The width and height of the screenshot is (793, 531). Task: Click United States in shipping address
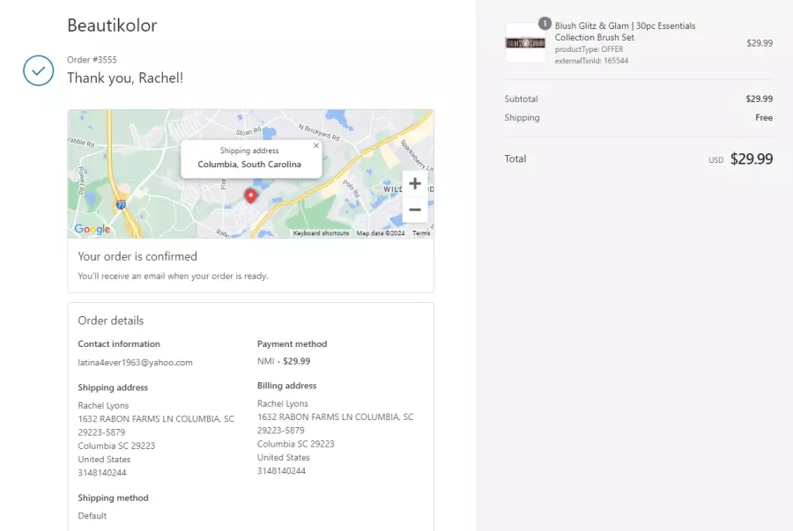(104, 460)
